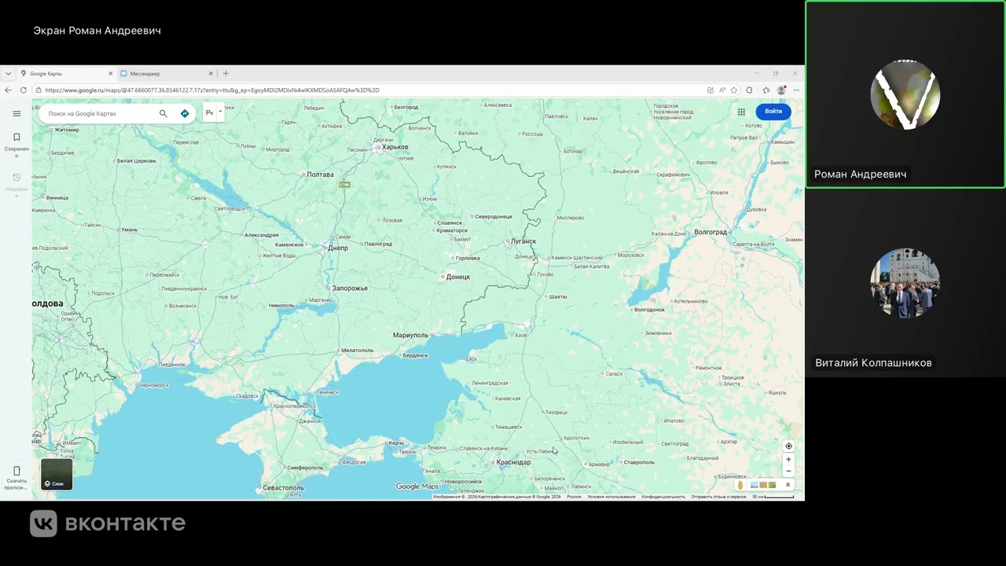The width and height of the screenshot is (1006, 566).
Task: Open a new tab with plus icon
Action: pos(226,73)
